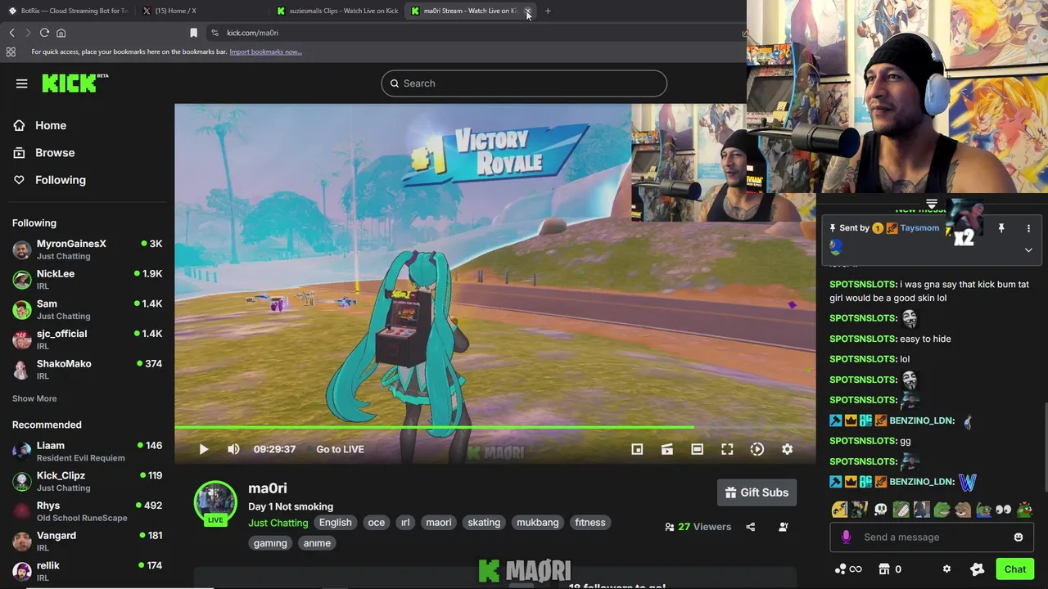
Task: Enter fullscreen video
Action: point(727,449)
